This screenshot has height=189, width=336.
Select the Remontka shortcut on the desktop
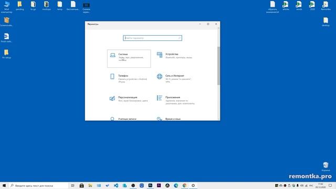pos(325,6)
